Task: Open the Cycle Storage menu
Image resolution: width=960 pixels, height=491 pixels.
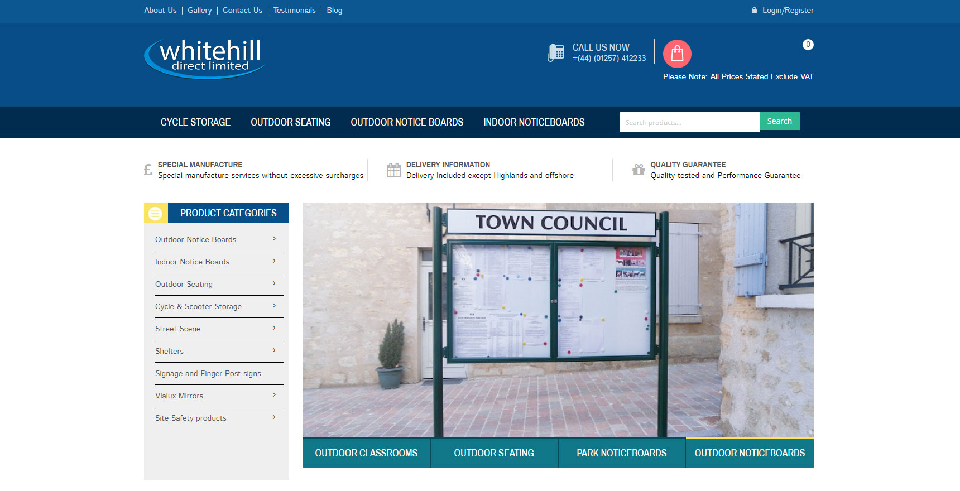Action: (195, 122)
